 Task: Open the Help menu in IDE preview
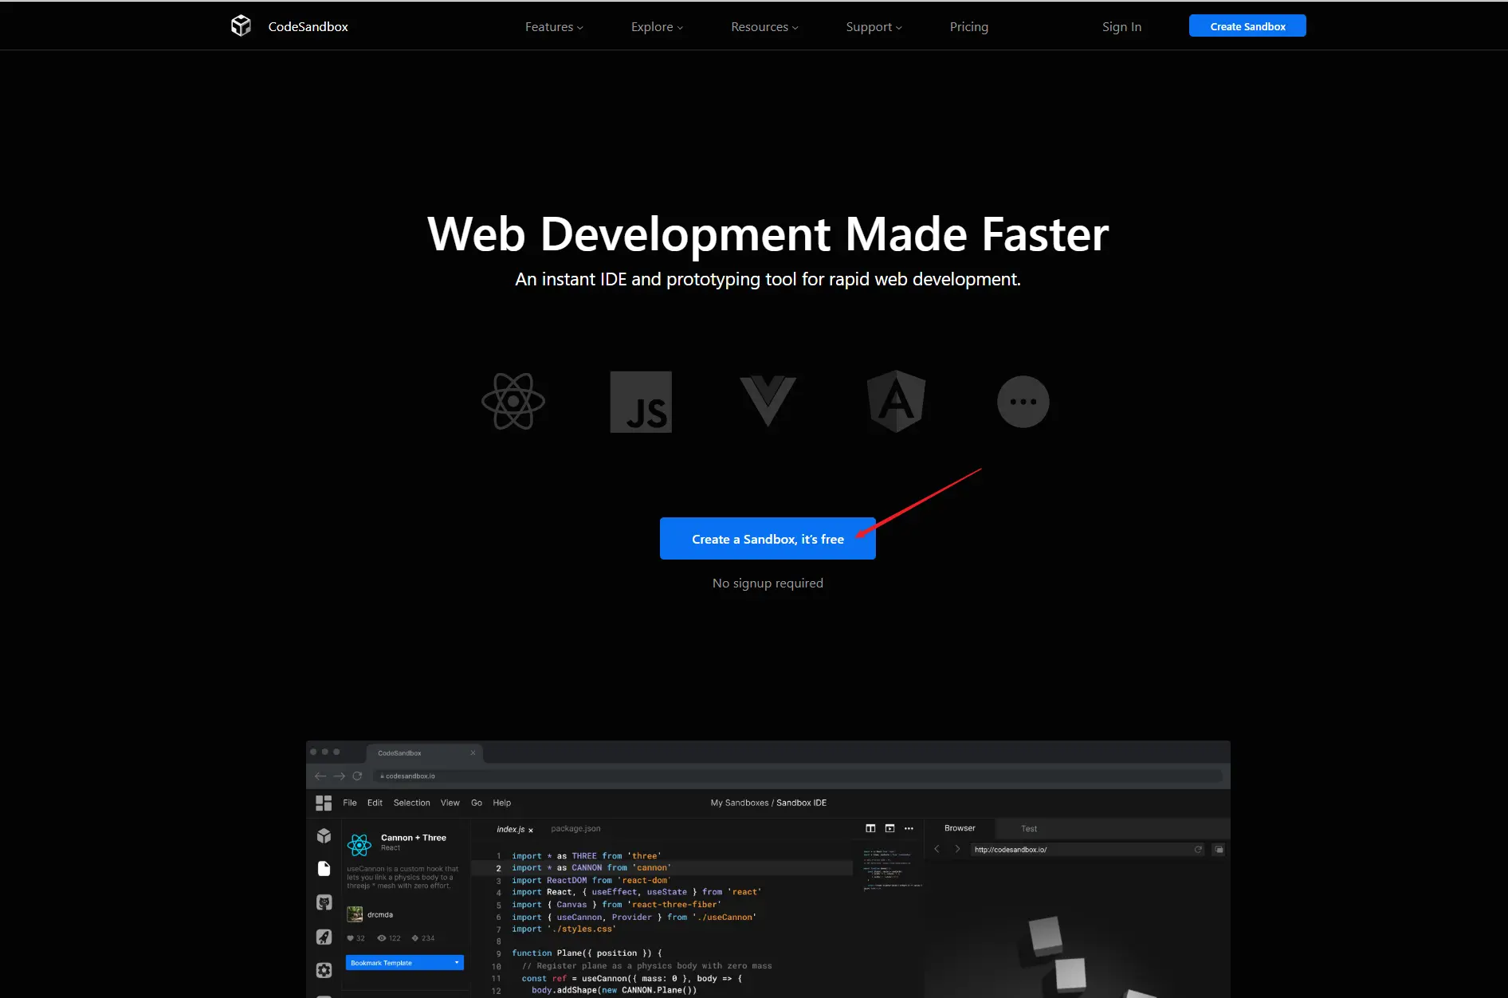pyautogui.click(x=502, y=803)
